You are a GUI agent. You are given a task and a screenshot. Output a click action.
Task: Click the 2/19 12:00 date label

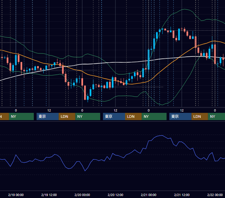click(49, 195)
